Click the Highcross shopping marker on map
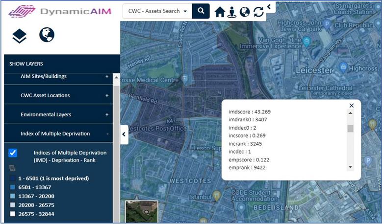Screen dimensions: 384x224 [x=343, y=67]
